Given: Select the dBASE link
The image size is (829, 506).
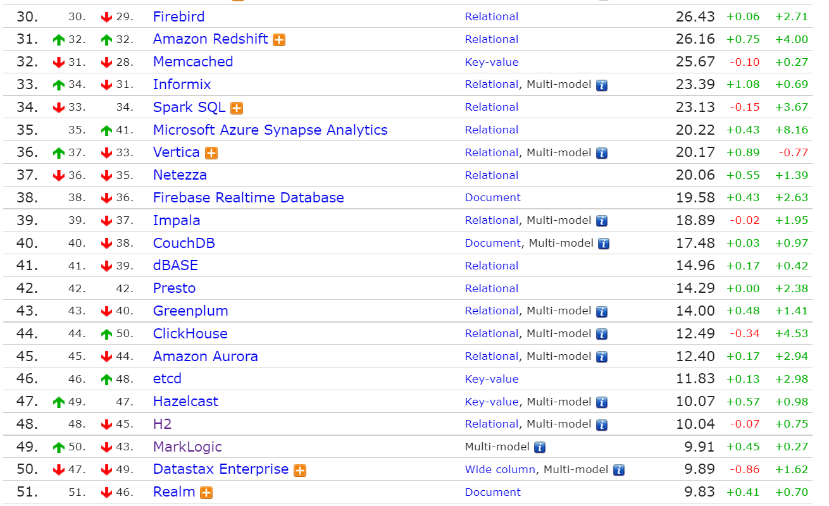Looking at the screenshot, I should [x=176, y=266].
